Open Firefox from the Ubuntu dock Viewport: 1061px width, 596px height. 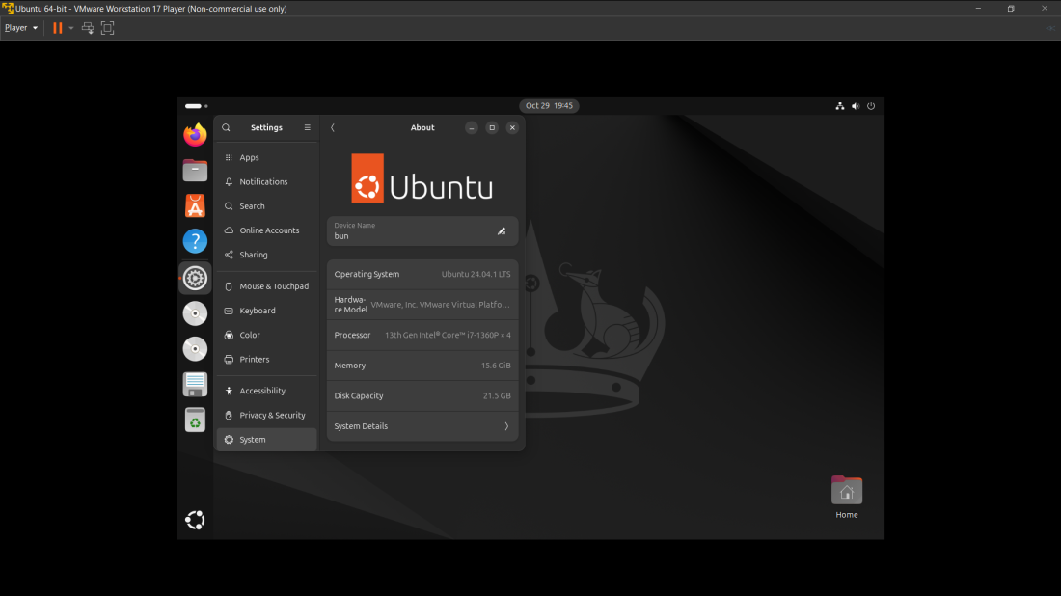coord(195,135)
